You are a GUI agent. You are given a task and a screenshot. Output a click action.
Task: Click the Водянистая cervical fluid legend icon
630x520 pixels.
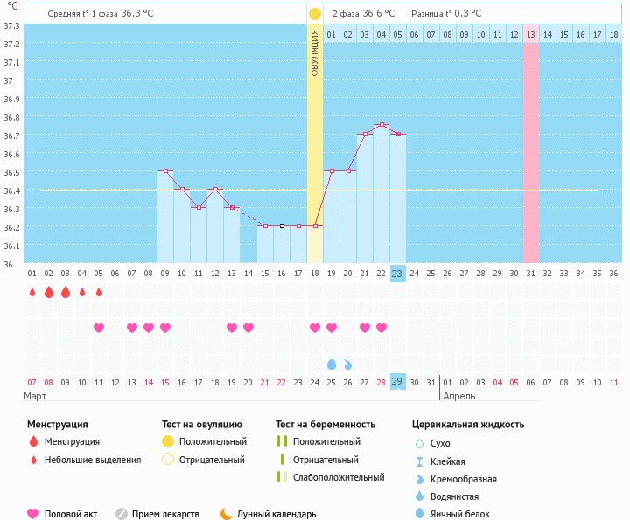(x=419, y=496)
